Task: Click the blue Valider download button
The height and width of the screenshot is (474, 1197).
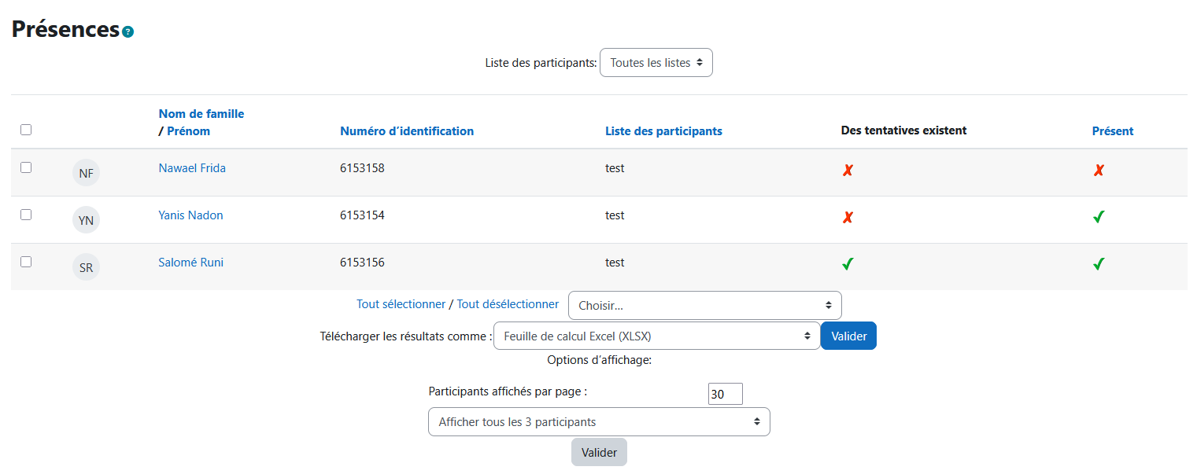Action: pyautogui.click(x=848, y=336)
